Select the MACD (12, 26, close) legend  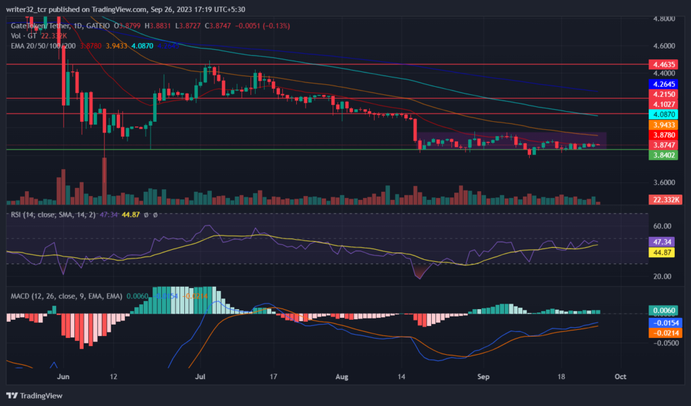tap(67, 296)
